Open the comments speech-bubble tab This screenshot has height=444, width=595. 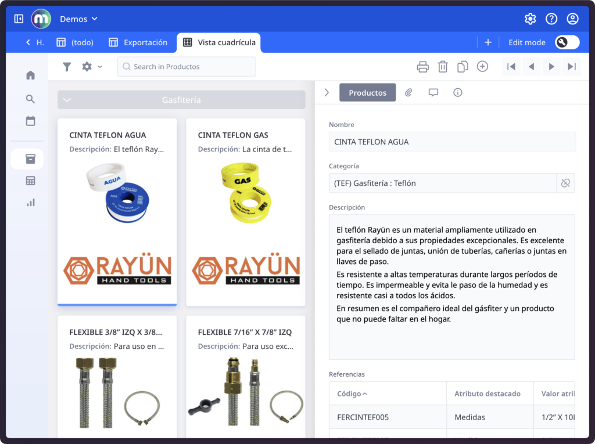click(433, 92)
